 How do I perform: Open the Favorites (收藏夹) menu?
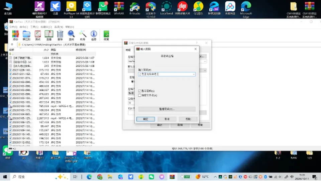[x=46, y=27]
